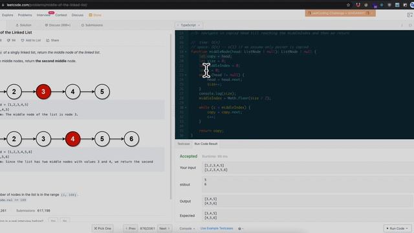Click the Run Code button
This screenshot has width=414, height=233.
(397, 228)
